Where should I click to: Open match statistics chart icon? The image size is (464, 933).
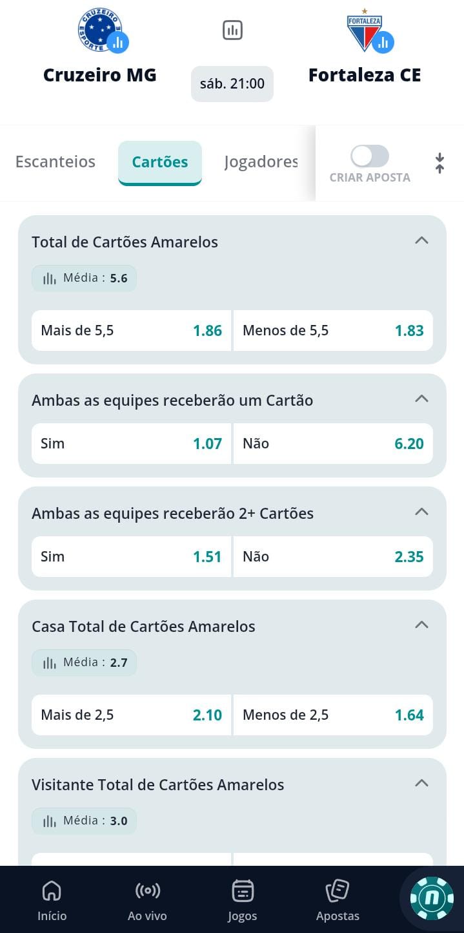click(x=232, y=30)
